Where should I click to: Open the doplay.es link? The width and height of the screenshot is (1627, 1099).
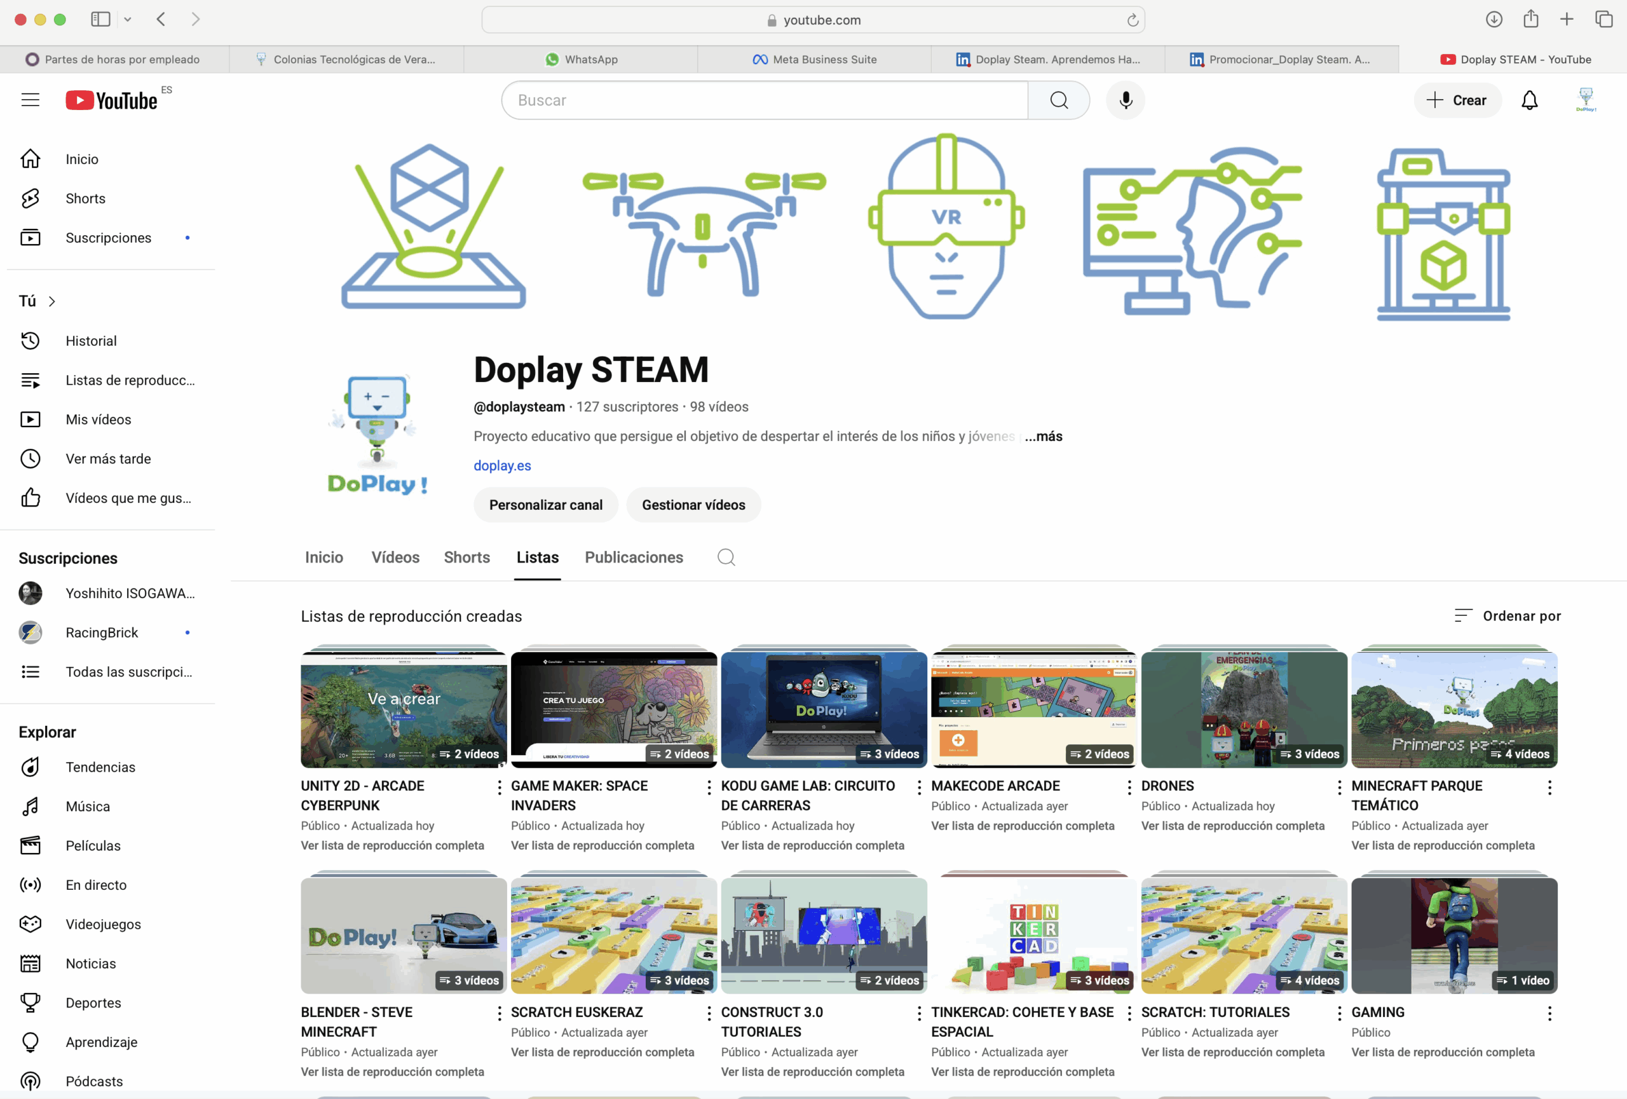(502, 465)
